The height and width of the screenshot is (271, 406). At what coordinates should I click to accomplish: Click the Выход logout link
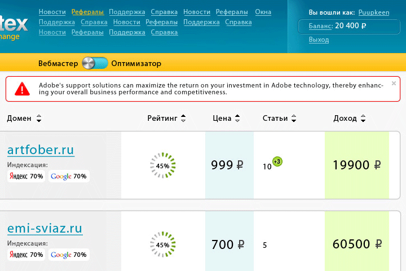point(319,40)
